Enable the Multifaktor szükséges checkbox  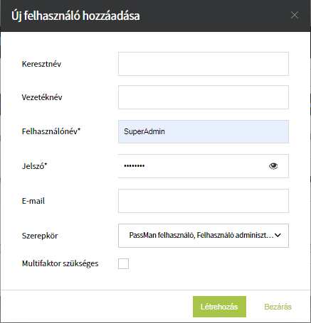coord(123,263)
